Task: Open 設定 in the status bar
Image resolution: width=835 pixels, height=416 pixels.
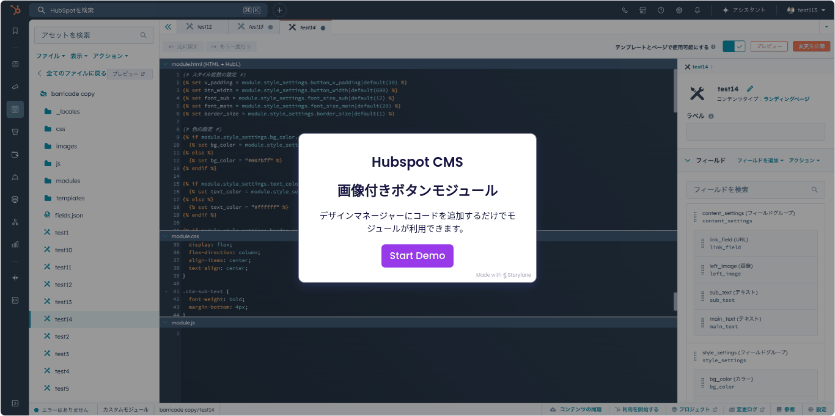Action: pyautogui.click(x=817, y=409)
